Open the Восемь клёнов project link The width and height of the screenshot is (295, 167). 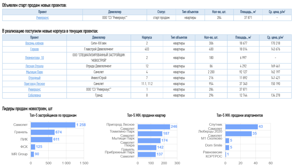tap(34, 43)
